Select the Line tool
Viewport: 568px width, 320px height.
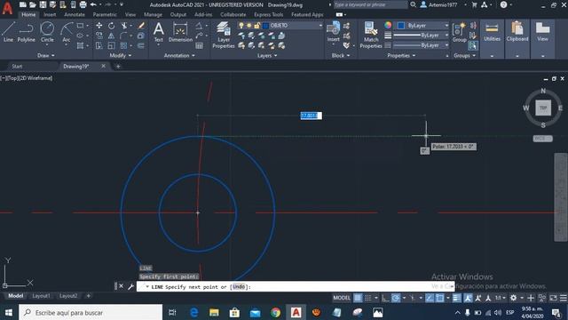8,32
